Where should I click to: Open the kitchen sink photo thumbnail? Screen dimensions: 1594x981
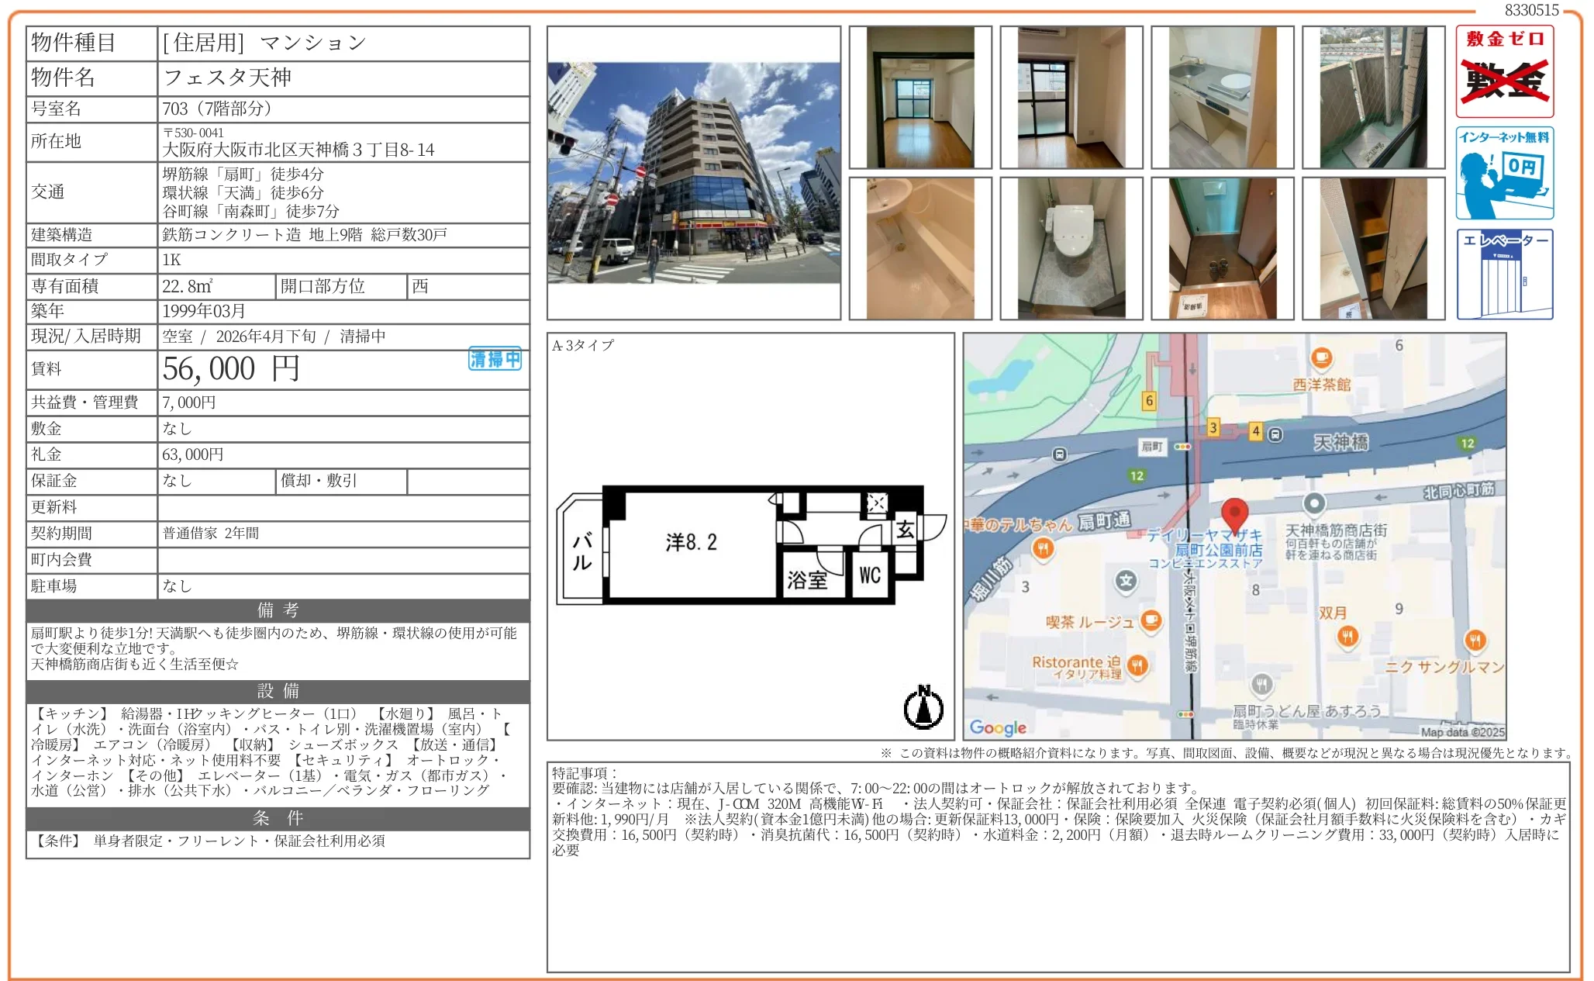pos(1222,97)
